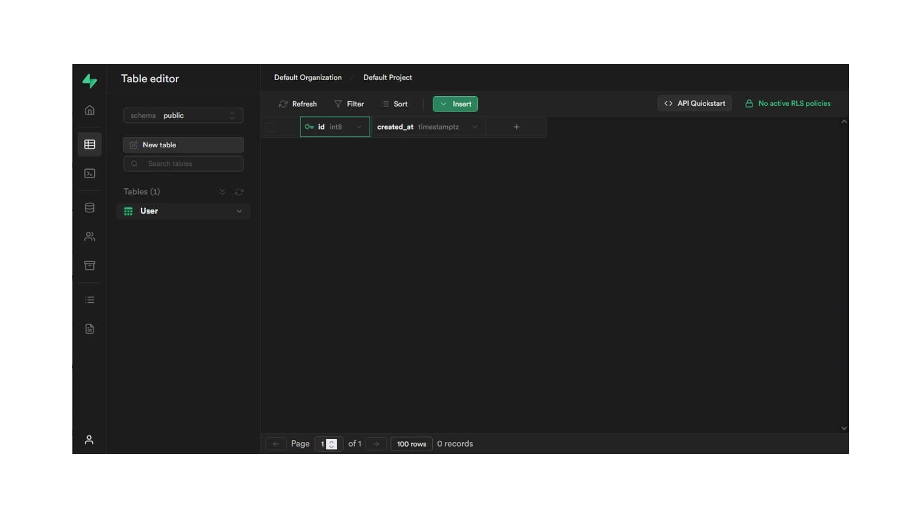Click the scroll up arrow of grid
The width and height of the screenshot is (921, 518).
tap(844, 121)
